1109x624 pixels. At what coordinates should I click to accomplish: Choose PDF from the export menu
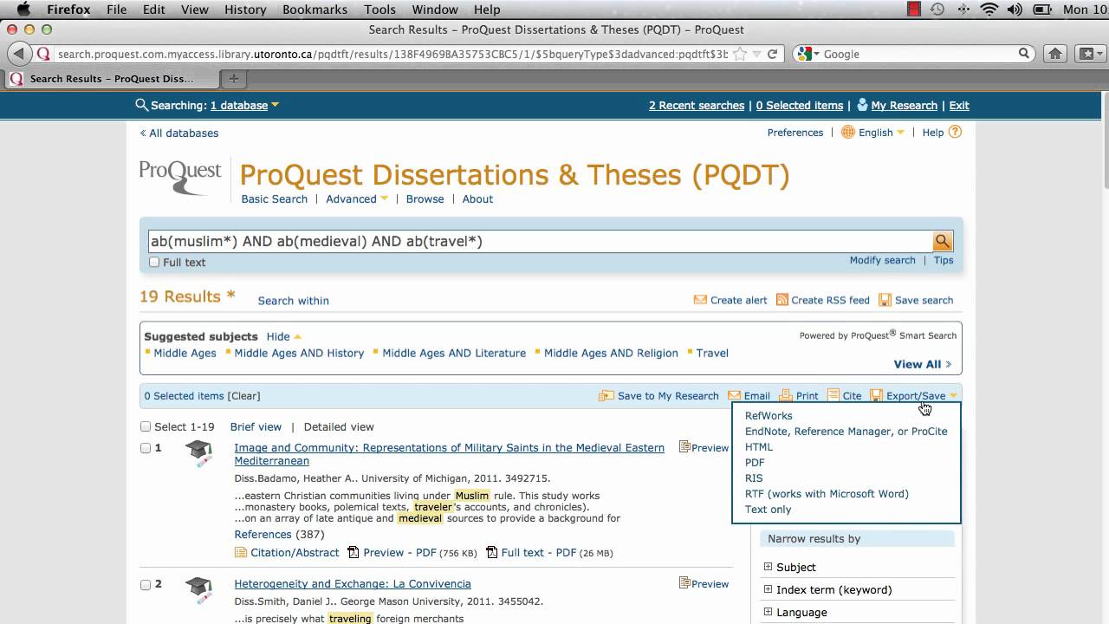pos(755,462)
